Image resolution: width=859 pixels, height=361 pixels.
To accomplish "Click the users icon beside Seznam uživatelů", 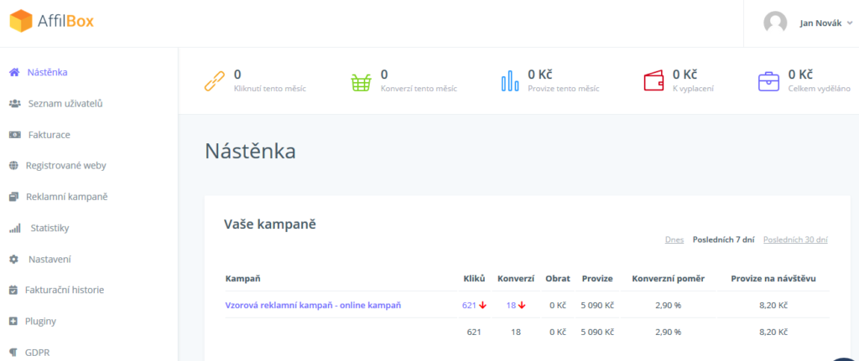I will pos(15,103).
